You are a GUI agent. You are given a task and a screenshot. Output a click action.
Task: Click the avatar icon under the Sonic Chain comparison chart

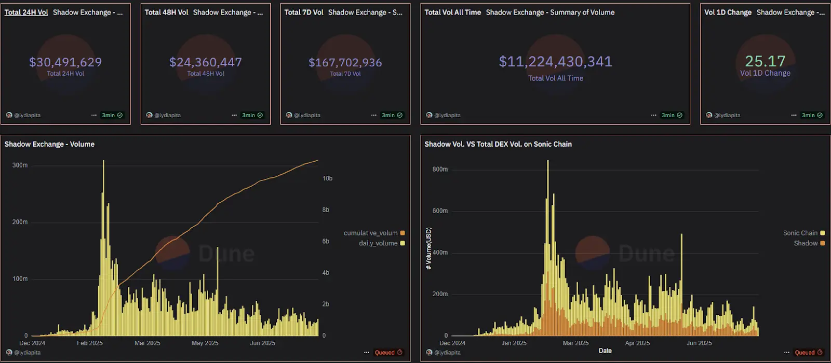(x=429, y=353)
